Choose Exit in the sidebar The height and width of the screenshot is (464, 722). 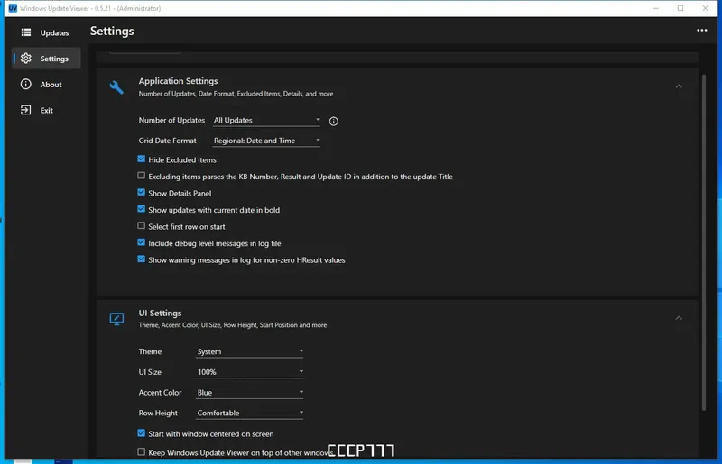46,110
